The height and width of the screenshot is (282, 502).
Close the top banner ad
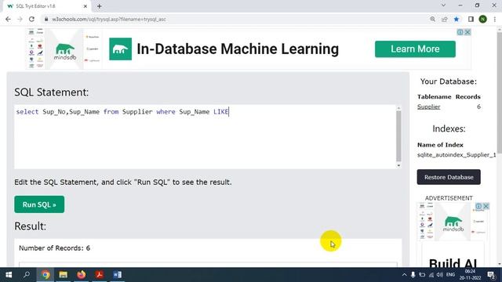(x=467, y=32)
